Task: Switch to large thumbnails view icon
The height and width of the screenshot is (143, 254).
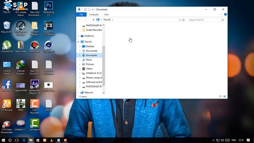Action: (x=225, y=97)
